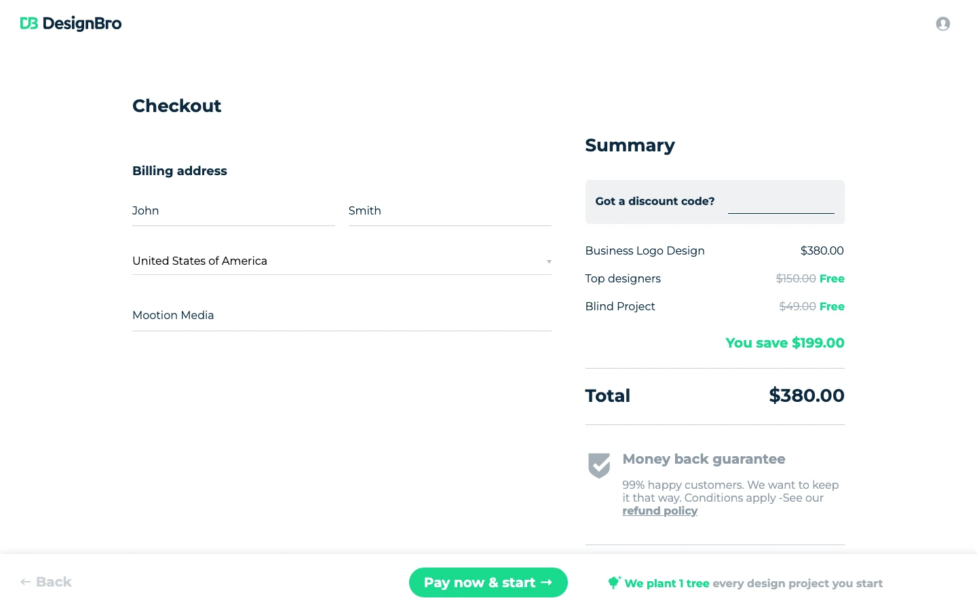Click the Blind Project line item
The image size is (977, 611).
tap(620, 307)
